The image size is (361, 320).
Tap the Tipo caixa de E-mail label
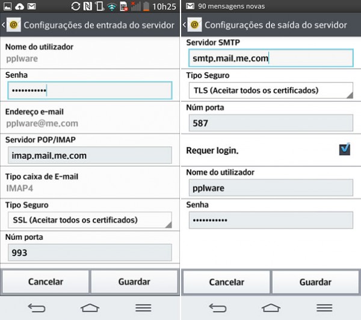pos(42,177)
